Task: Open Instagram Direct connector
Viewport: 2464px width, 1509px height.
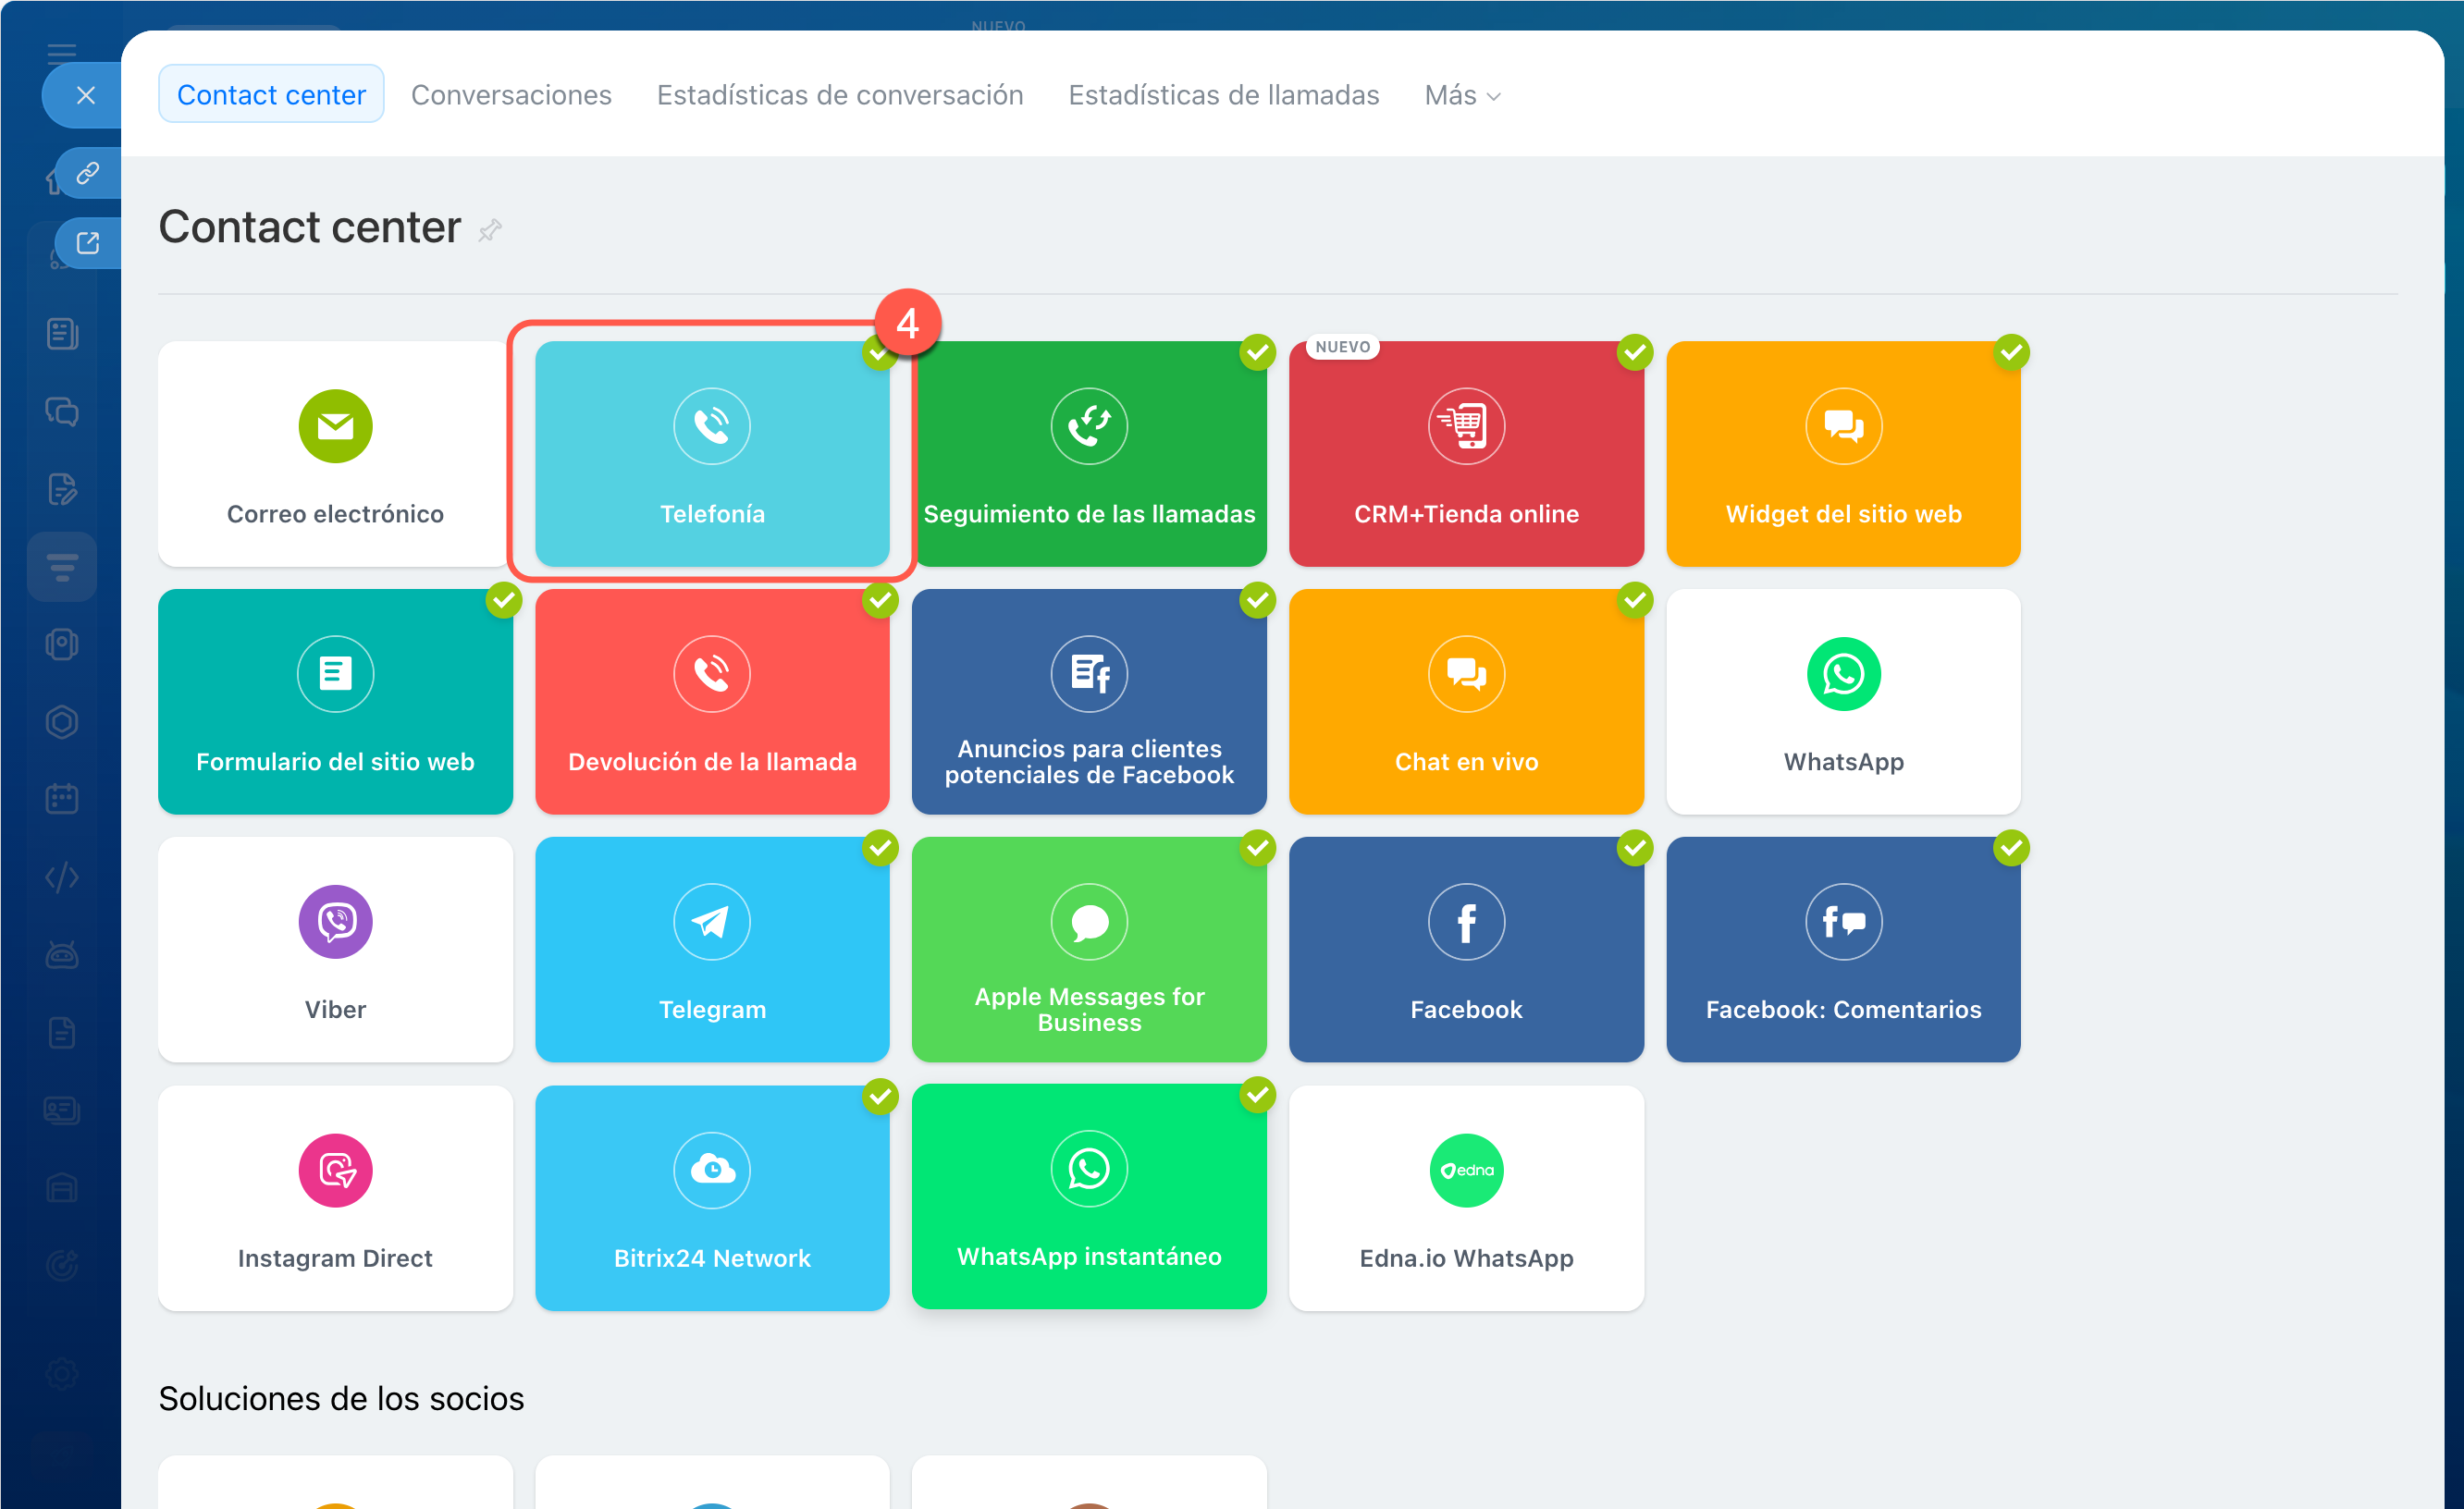Action: click(x=335, y=1198)
